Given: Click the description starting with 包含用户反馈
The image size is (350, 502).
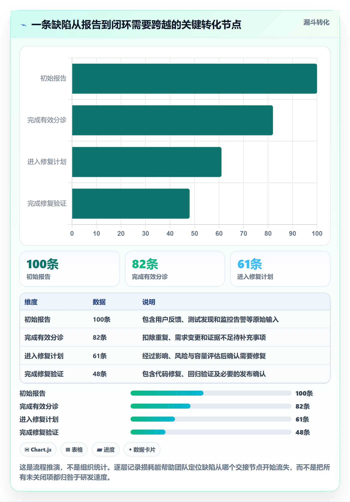Looking at the screenshot, I should point(210,319).
